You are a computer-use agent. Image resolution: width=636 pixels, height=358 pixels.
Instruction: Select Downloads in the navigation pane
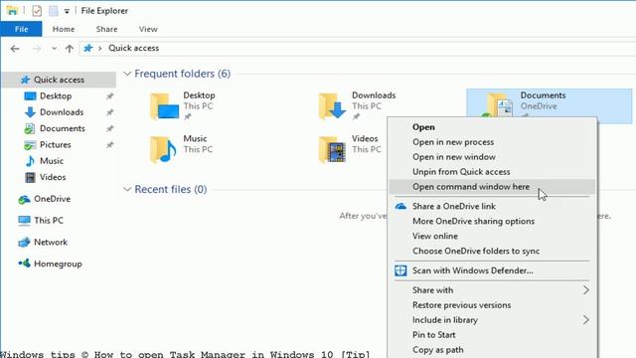point(62,112)
